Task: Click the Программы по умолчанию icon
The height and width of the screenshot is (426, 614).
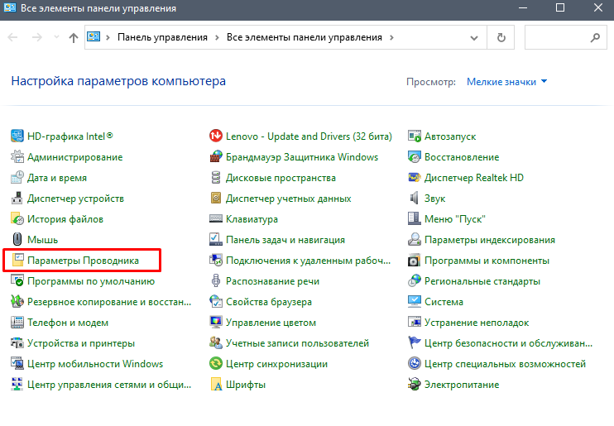Action: (x=17, y=281)
